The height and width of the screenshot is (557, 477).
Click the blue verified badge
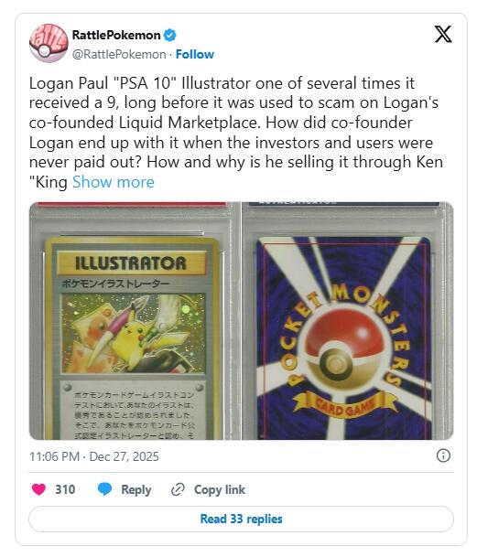click(x=169, y=35)
